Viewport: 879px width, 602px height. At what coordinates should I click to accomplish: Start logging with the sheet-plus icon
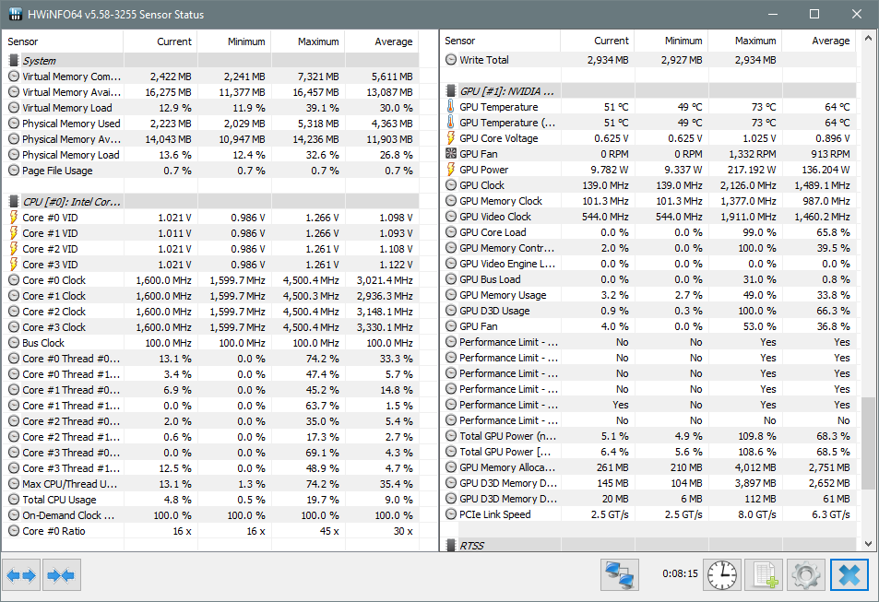coord(764,574)
